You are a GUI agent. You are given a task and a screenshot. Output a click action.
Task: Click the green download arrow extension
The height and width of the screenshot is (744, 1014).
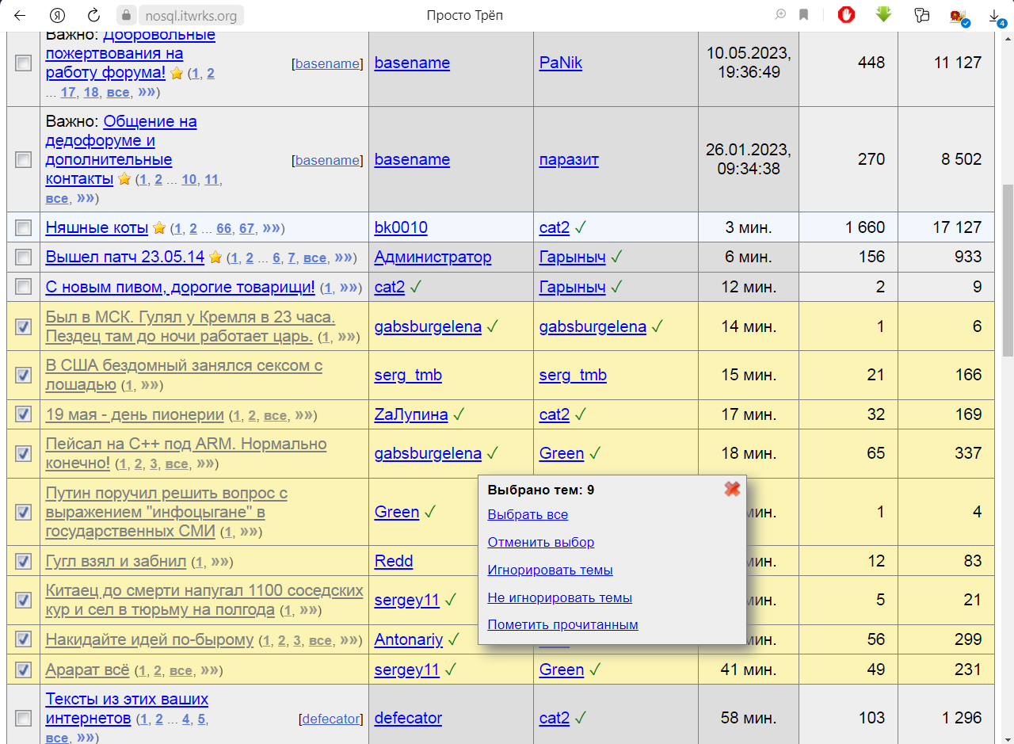(x=884, y=15)
